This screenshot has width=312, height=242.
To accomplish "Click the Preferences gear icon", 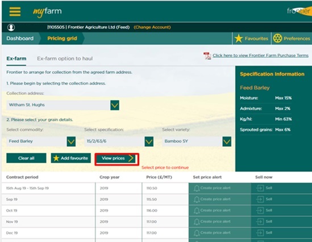I will [277, 39].
